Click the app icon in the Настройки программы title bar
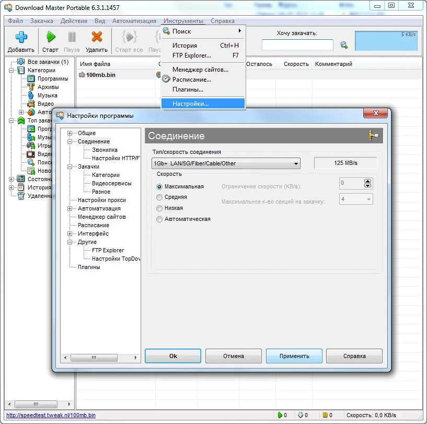 60,116
